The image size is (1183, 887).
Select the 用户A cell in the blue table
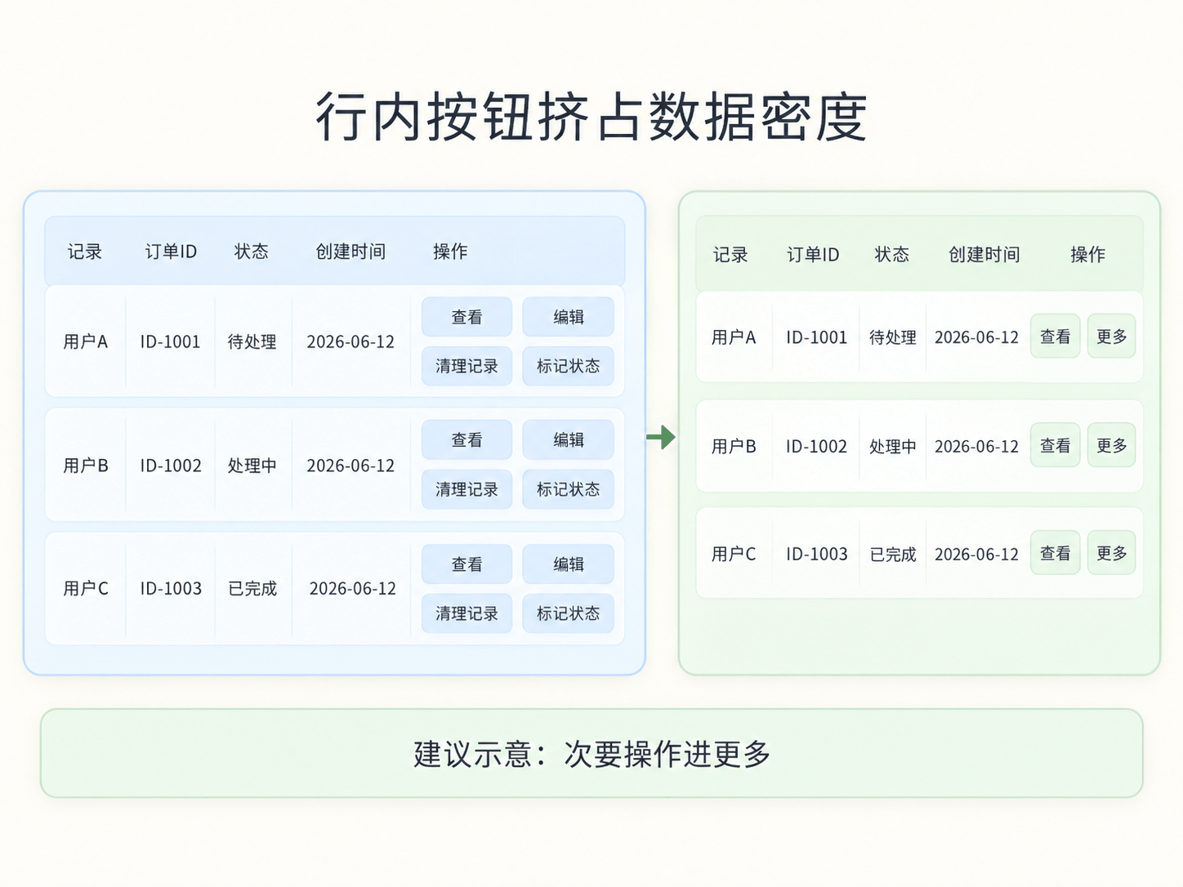click(86, 341)
